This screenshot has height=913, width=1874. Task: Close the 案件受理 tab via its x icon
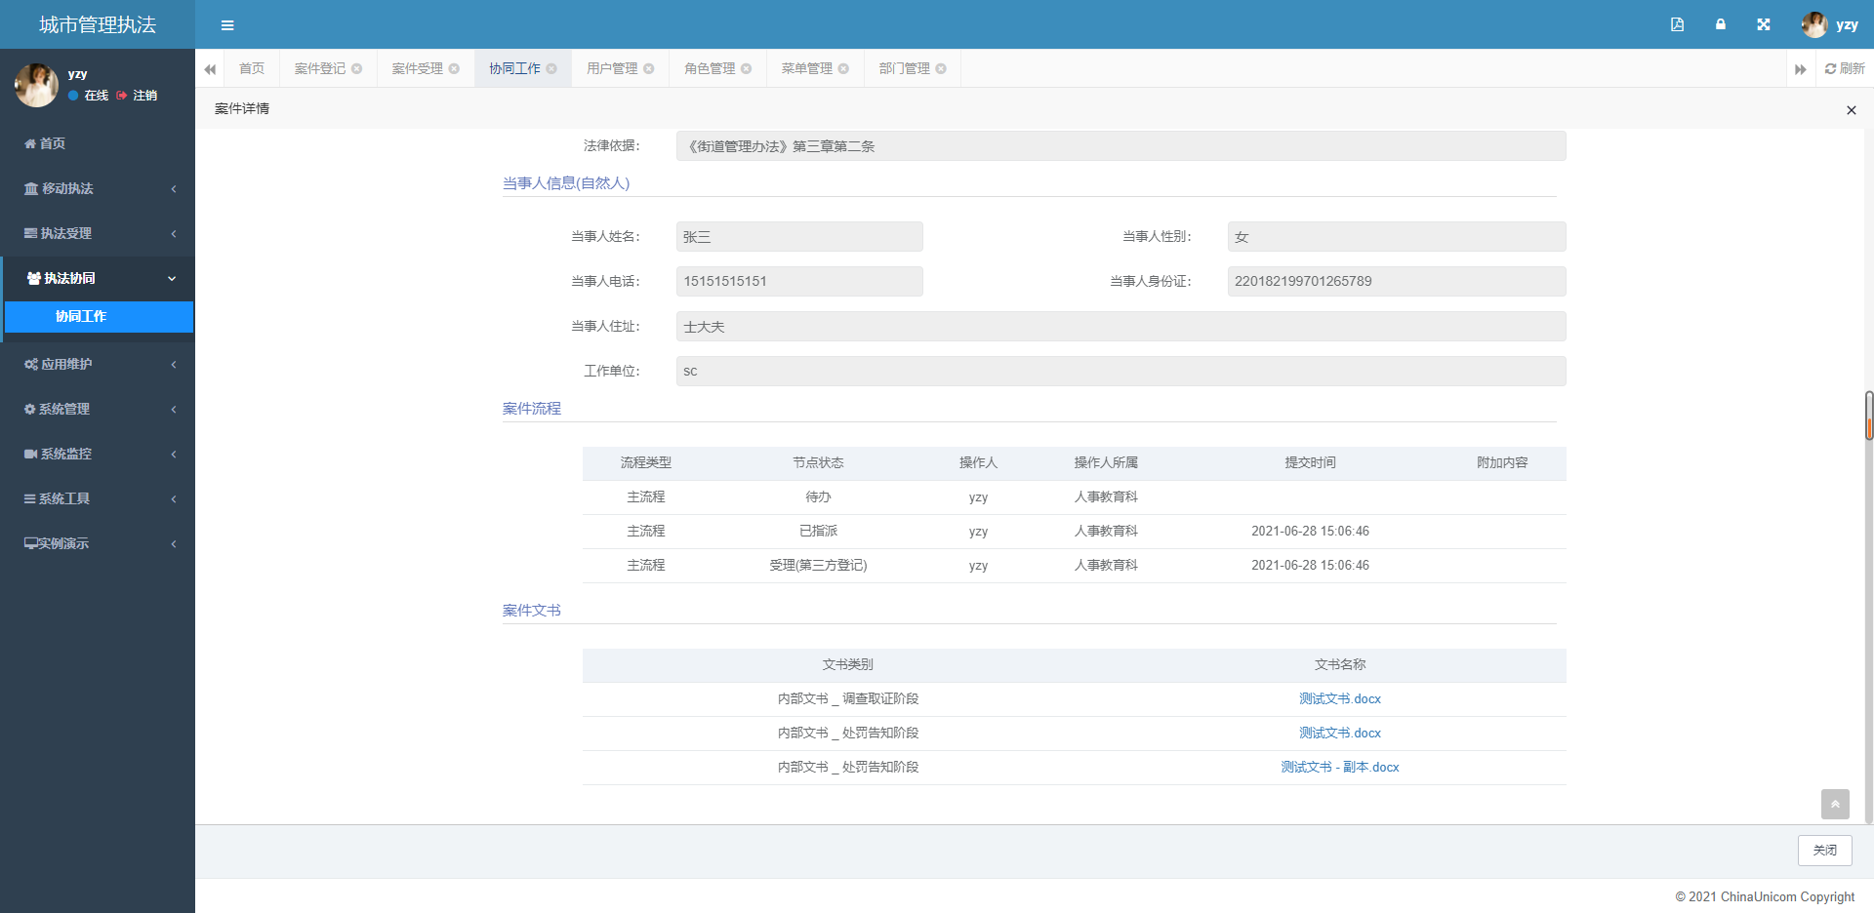(454, 68)
